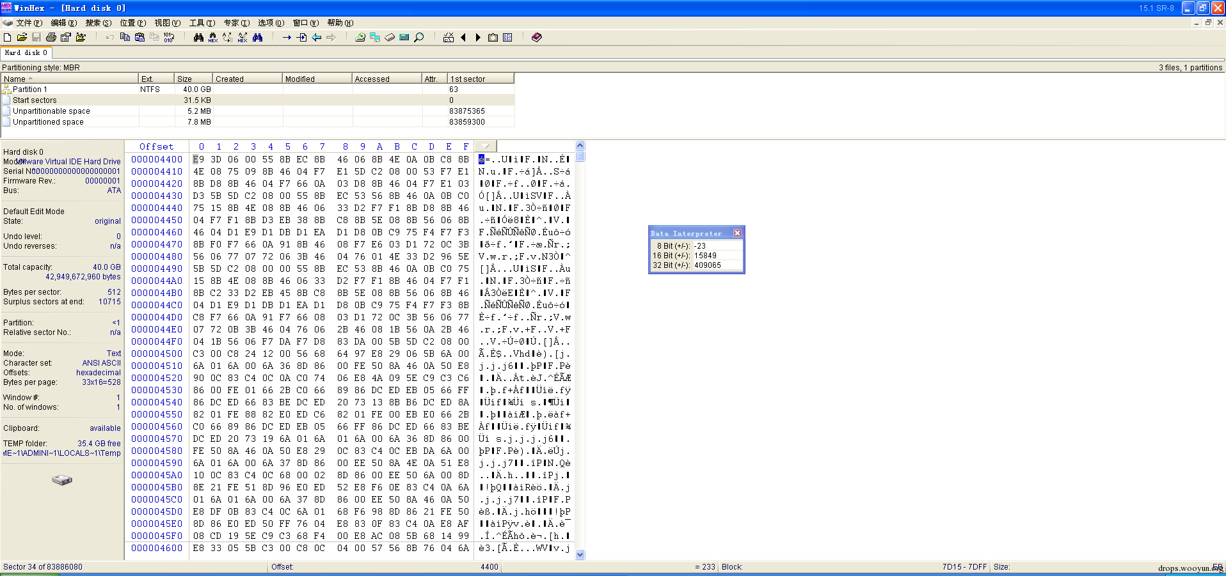Select the Unpartitionable space row
The height and width of the screenshot is (576, 1226).
[x=257, y=111]
